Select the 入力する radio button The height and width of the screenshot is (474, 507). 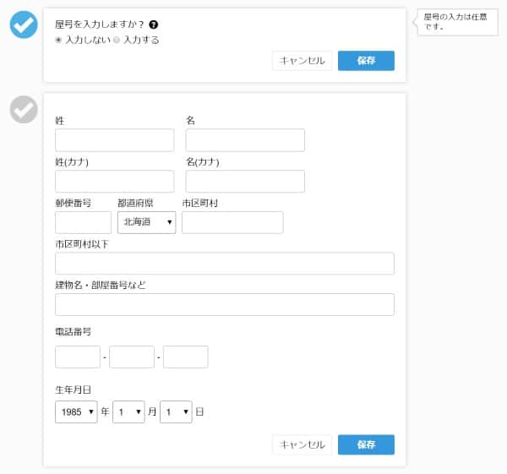pyautogui.click(x=117, y=40)
